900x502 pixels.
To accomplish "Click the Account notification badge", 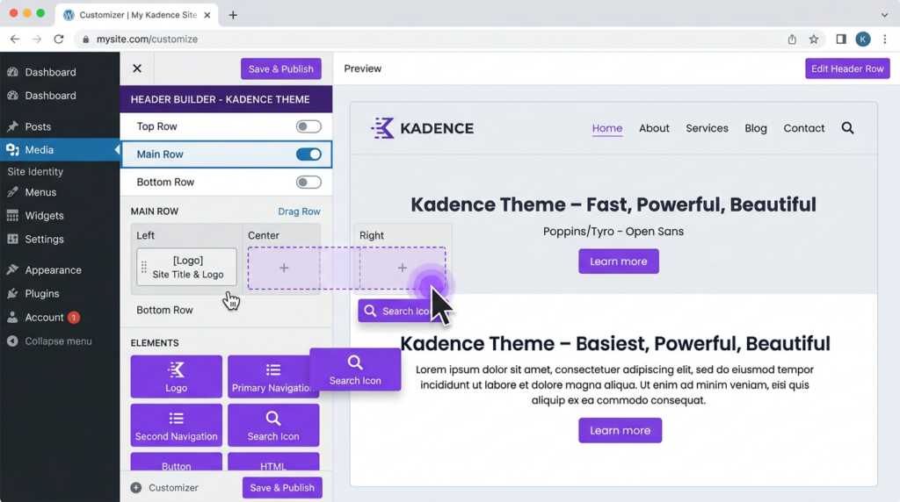I will tap(74, 318).
